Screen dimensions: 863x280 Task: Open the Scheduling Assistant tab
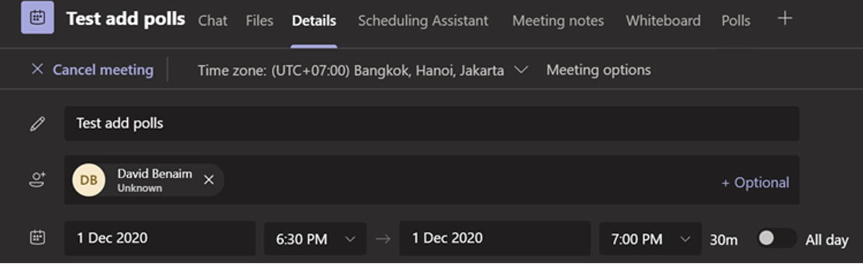click(x=423, y=20)
